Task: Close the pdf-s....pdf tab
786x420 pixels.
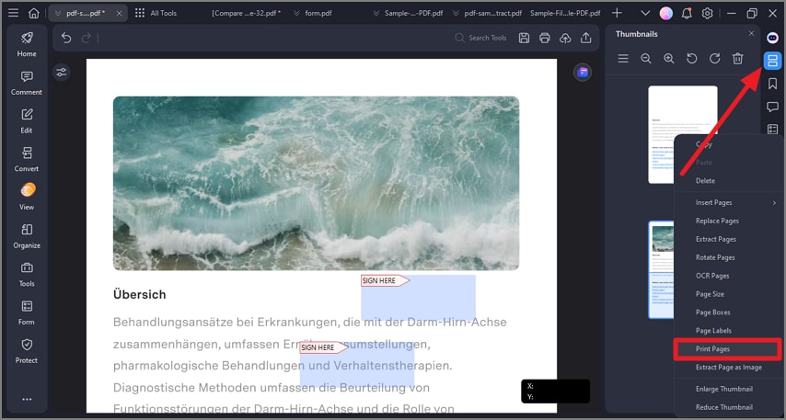Action: (x=119, y=13)
